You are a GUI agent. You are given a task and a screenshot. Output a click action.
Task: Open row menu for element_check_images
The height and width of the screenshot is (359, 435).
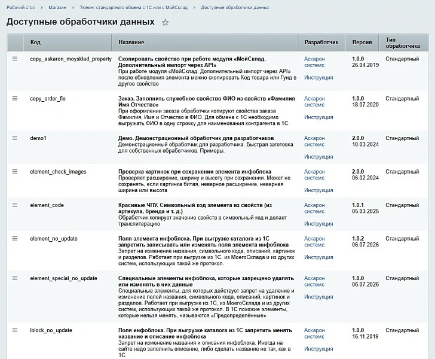15,172
